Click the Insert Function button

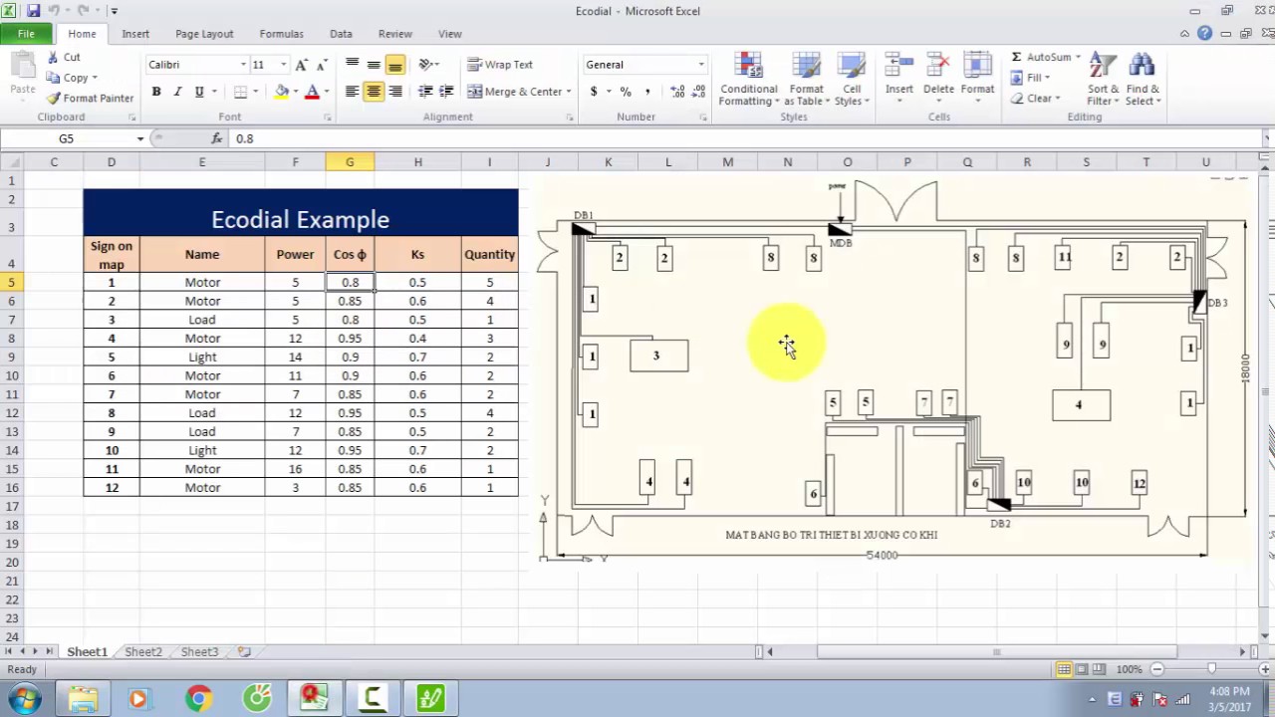(217, 138)
